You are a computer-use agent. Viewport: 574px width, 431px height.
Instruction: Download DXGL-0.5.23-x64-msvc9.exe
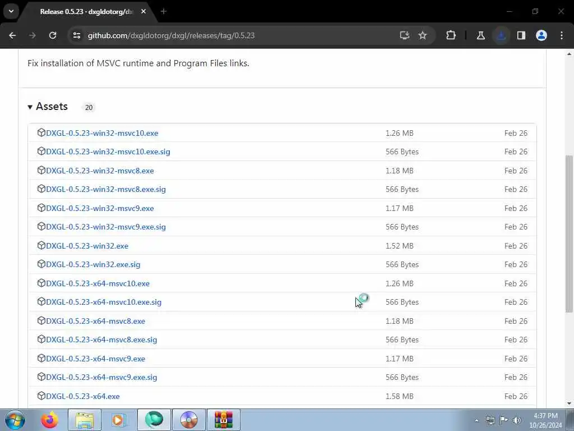tap(95, 359)
